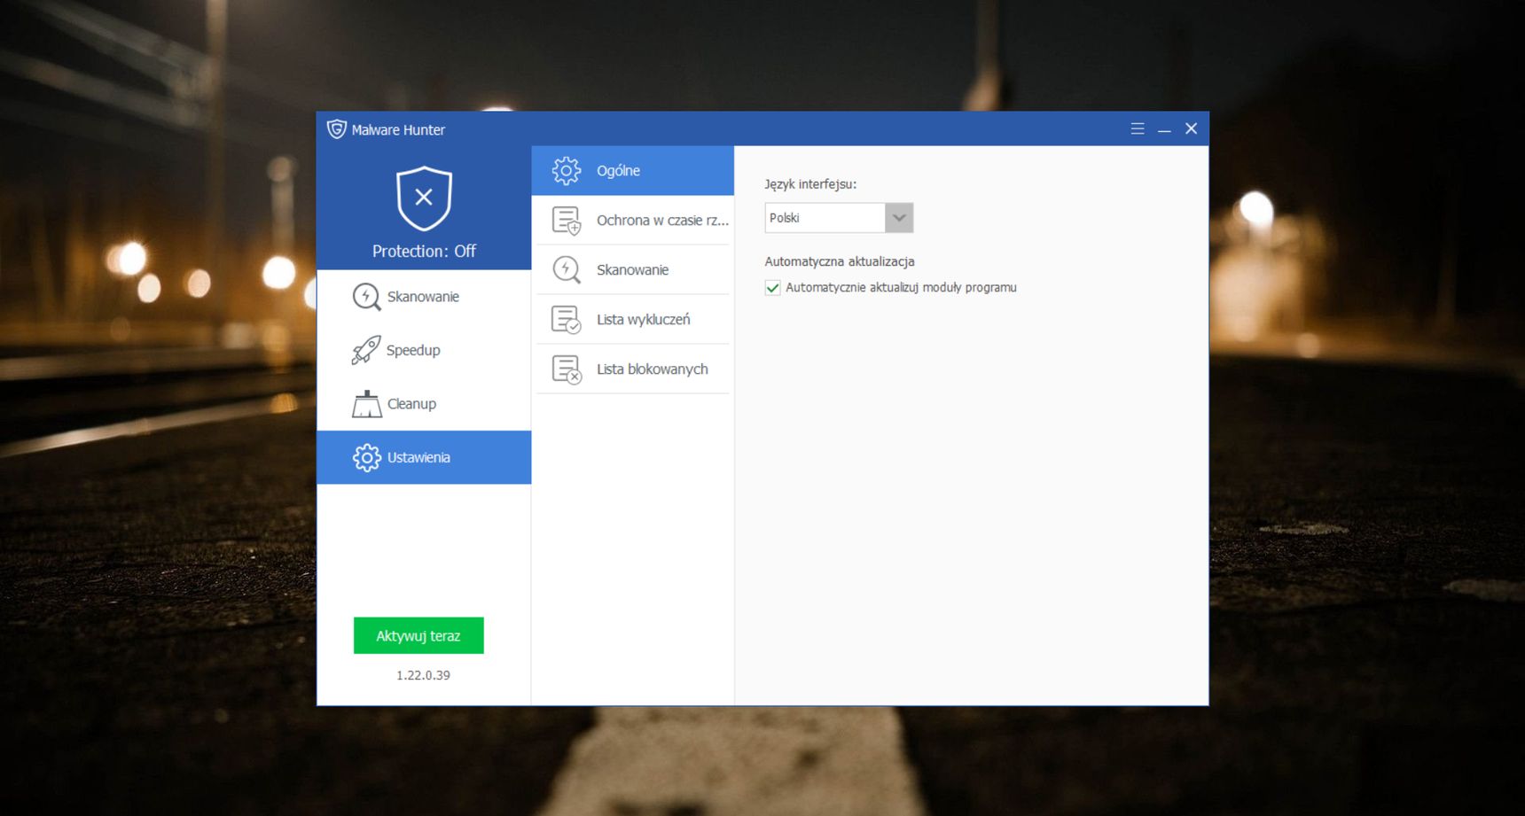Click the version number 1.22.0.39
Viewport: 1525px width, 816px height.
click(423, 675)
